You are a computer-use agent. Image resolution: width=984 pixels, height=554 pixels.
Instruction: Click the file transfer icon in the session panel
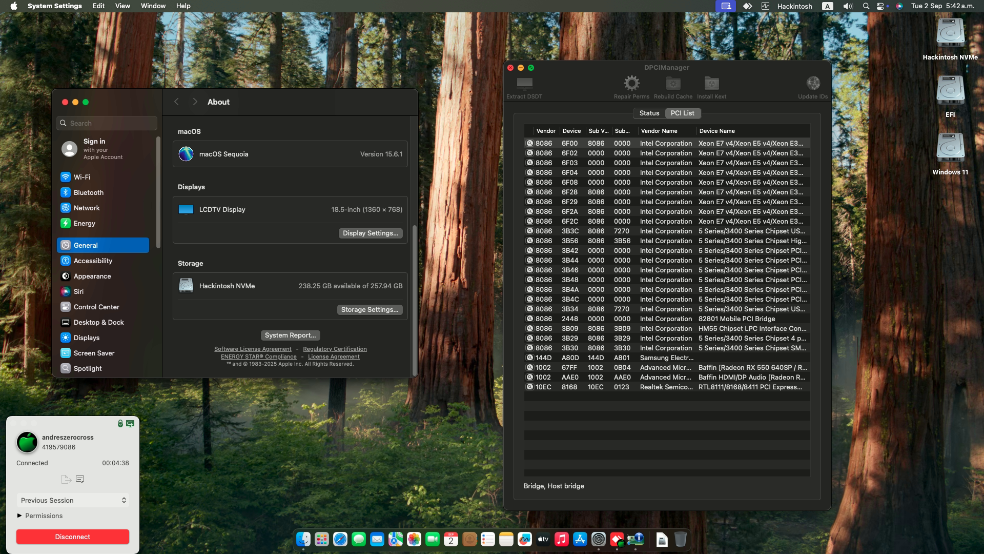[66, 479]
